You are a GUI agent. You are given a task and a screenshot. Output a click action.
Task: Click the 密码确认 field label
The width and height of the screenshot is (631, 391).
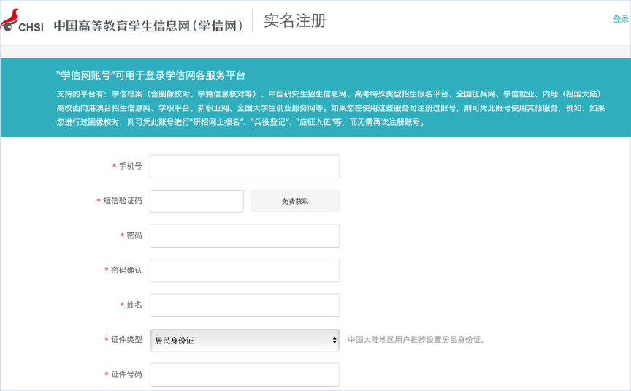tap(126, 270)
